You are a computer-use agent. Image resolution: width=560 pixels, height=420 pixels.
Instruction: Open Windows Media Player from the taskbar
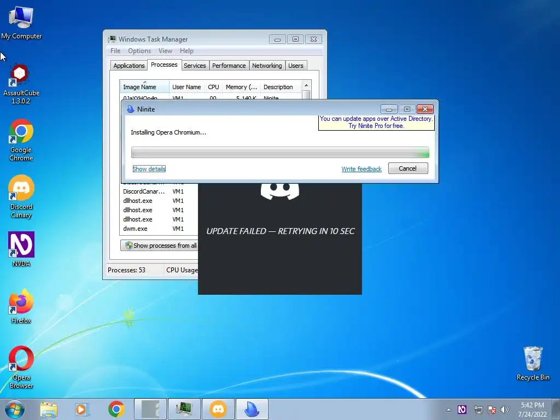[x=81, y=409]
